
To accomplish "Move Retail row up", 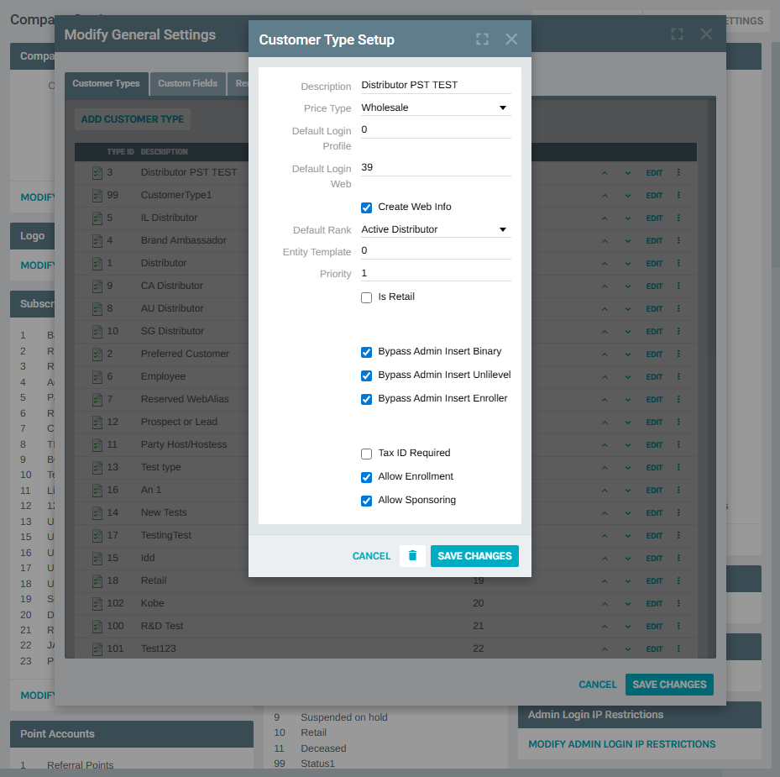I will 605,581.
